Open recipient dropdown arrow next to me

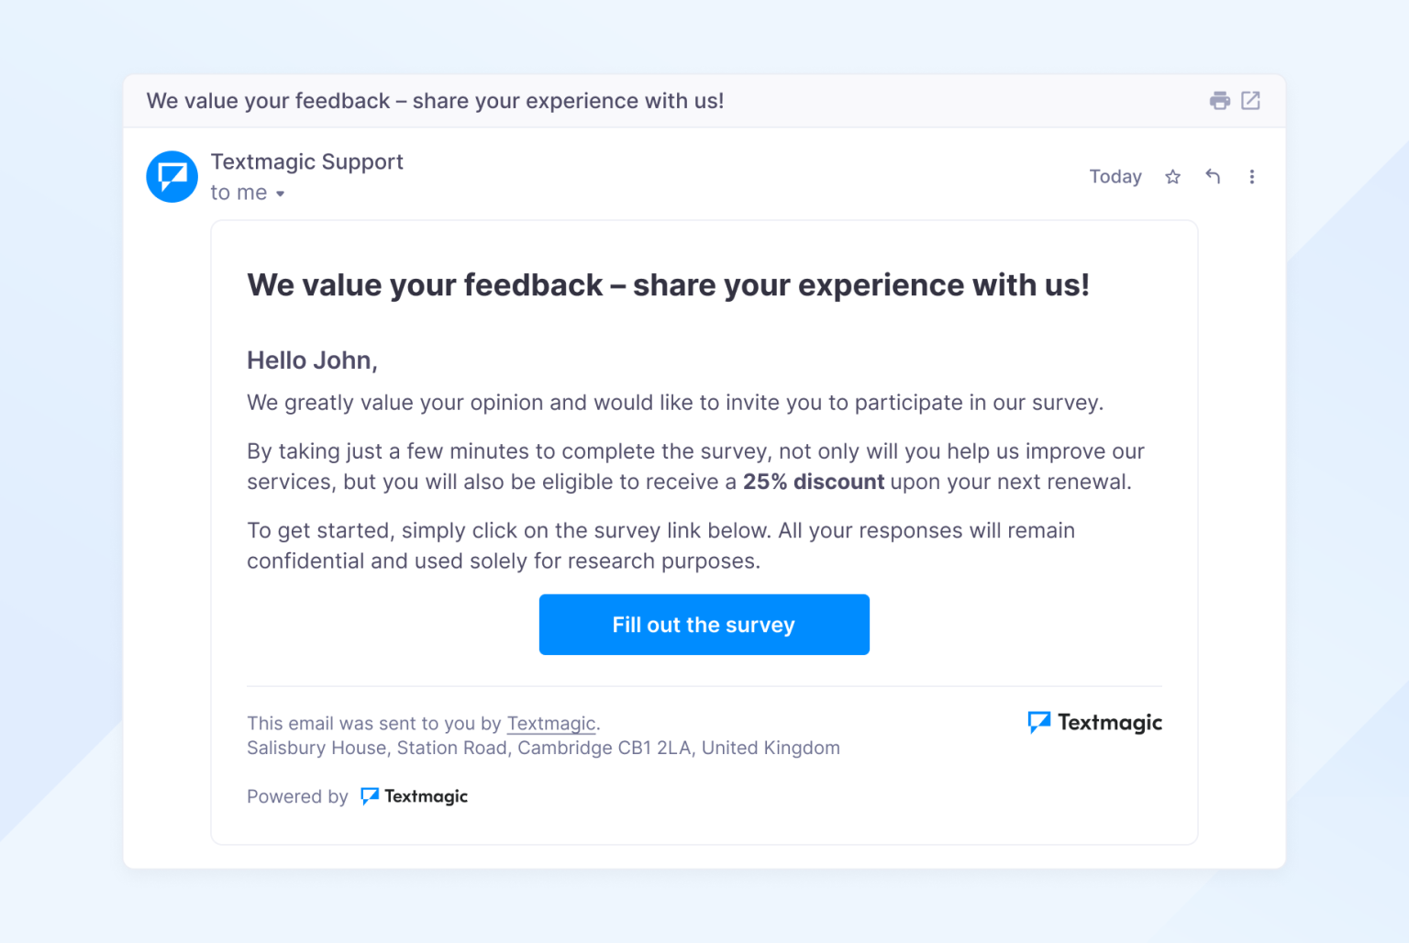pyautogui.click(x=282, y=193)
